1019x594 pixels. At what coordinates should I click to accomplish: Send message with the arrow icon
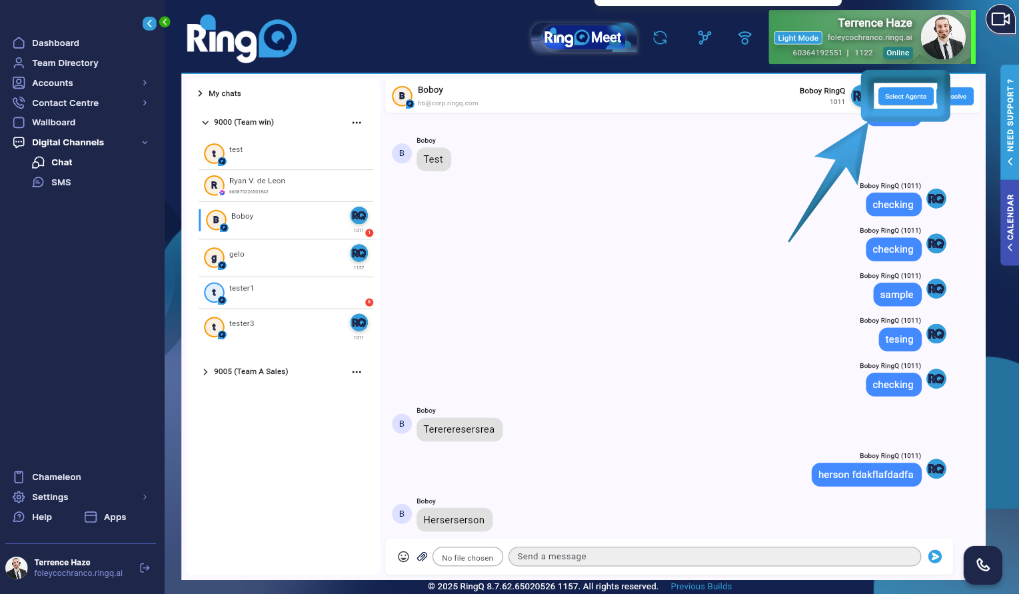935,557
